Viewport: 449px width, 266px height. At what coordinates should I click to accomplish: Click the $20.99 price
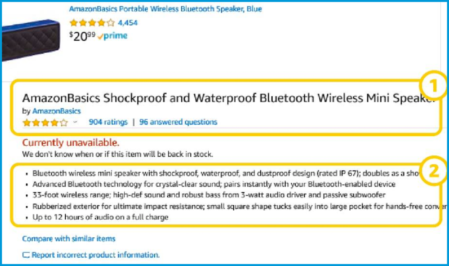tap(82, 36)
